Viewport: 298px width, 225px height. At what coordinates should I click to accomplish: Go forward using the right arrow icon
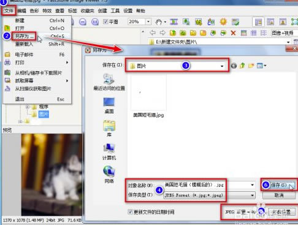point(162,32)
